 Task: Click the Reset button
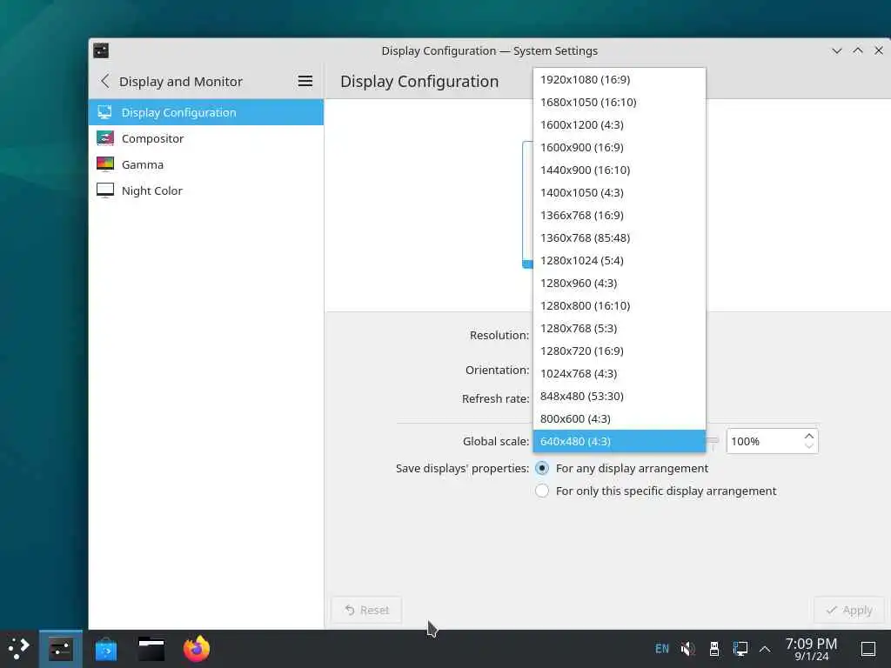point(366,610)
